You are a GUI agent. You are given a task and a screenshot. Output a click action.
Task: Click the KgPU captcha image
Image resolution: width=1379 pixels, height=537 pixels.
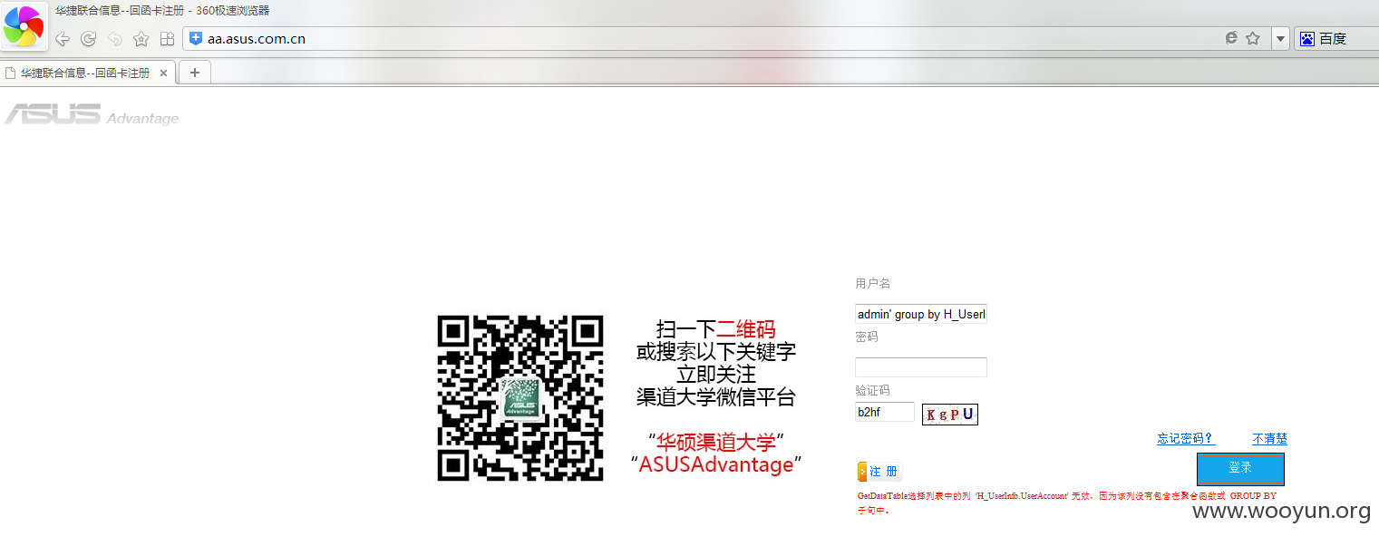tap(950, 415)
